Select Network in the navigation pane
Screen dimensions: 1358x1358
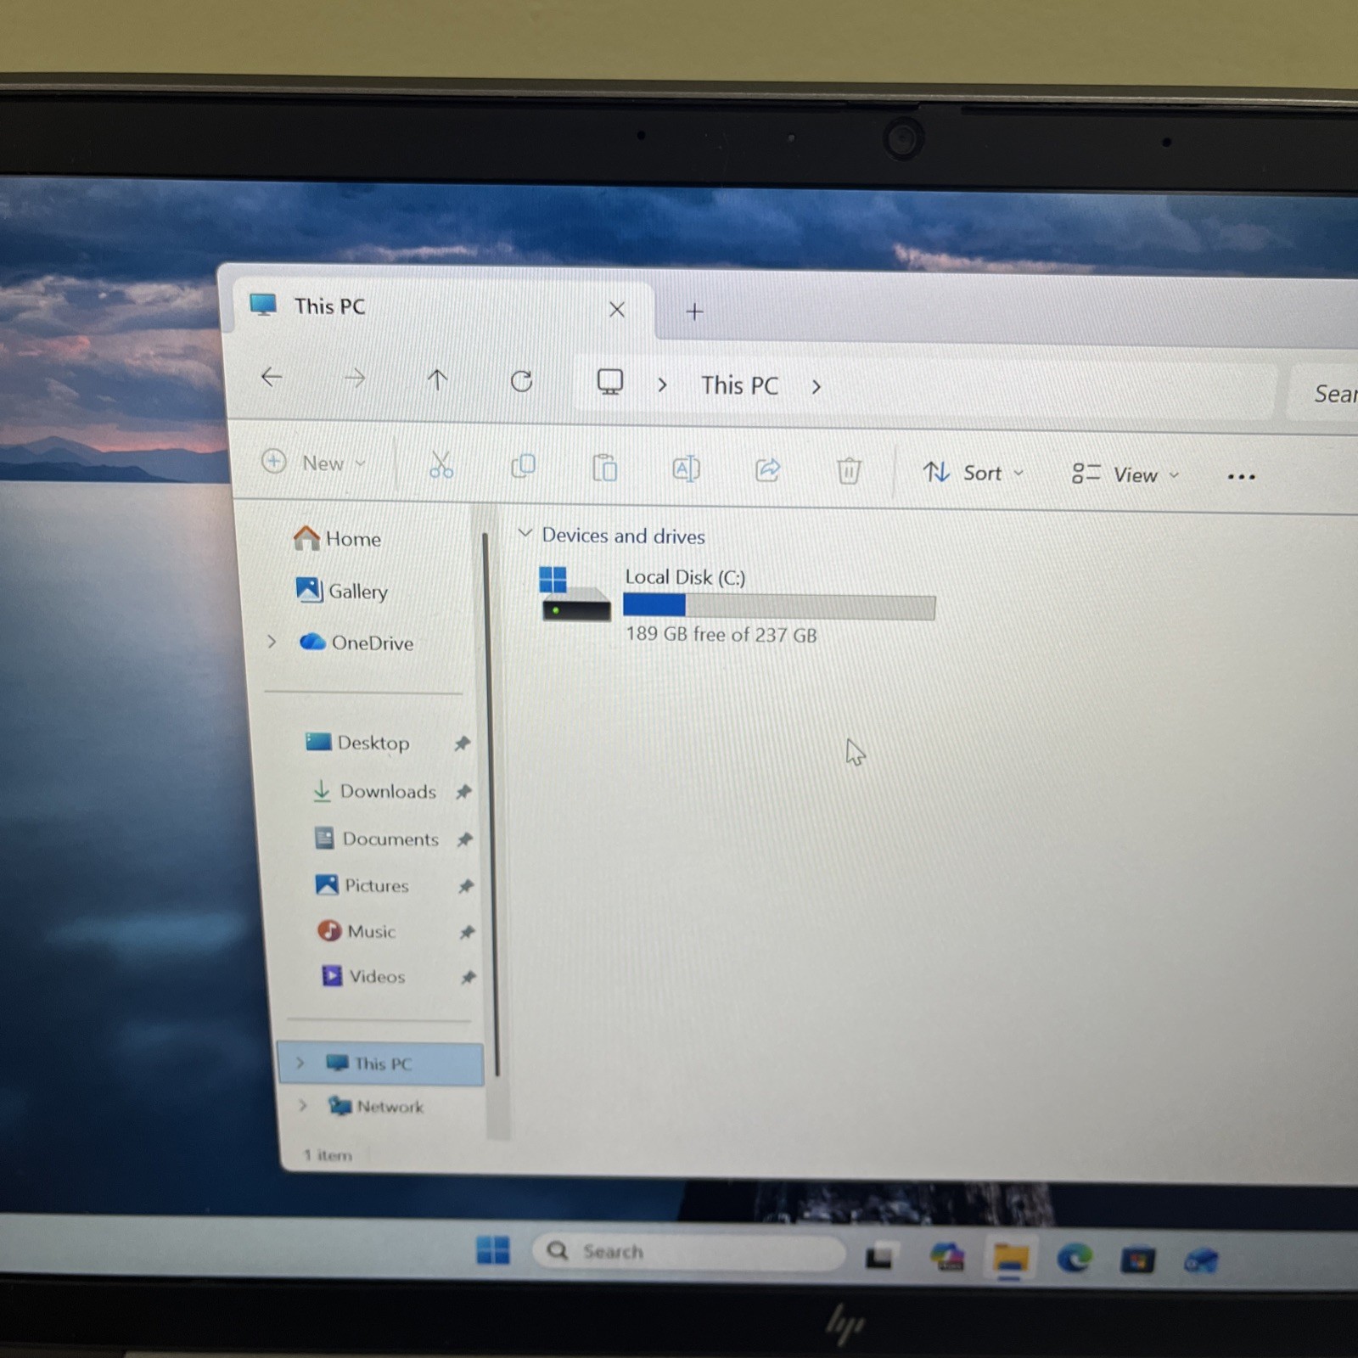coord(376,1106)
